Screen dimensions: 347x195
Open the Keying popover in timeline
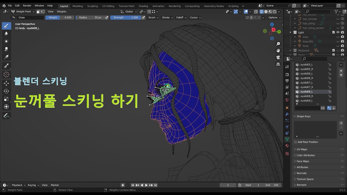point(33,185)
